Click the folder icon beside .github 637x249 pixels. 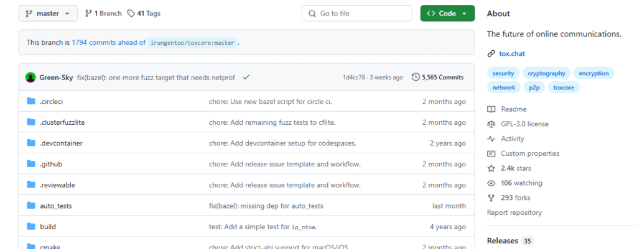(31, 164)
